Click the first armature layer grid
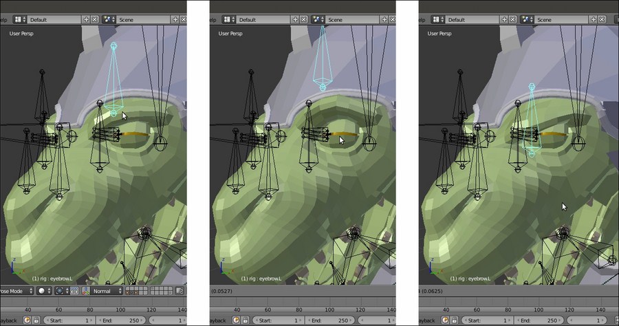 136,291
